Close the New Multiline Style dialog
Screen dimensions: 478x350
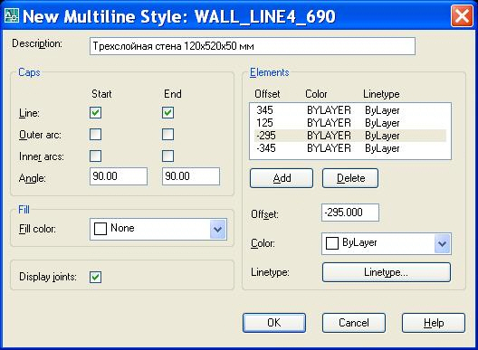click(x=462, y=16)
